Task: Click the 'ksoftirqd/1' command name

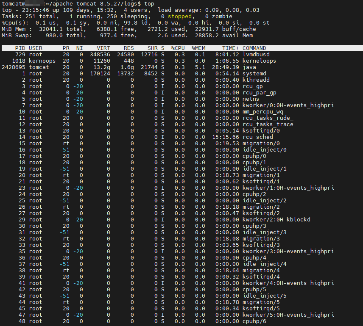Action: (261, 182)
